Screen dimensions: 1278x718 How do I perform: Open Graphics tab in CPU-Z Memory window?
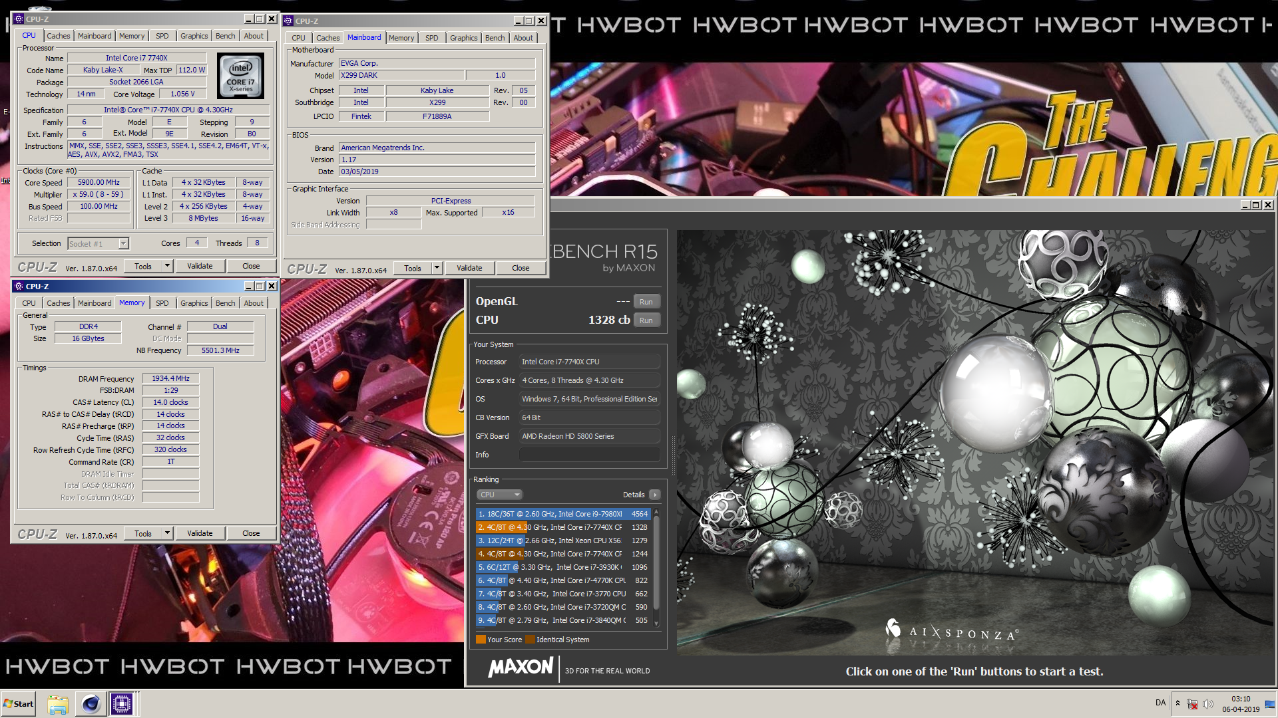tap(194, 303)
